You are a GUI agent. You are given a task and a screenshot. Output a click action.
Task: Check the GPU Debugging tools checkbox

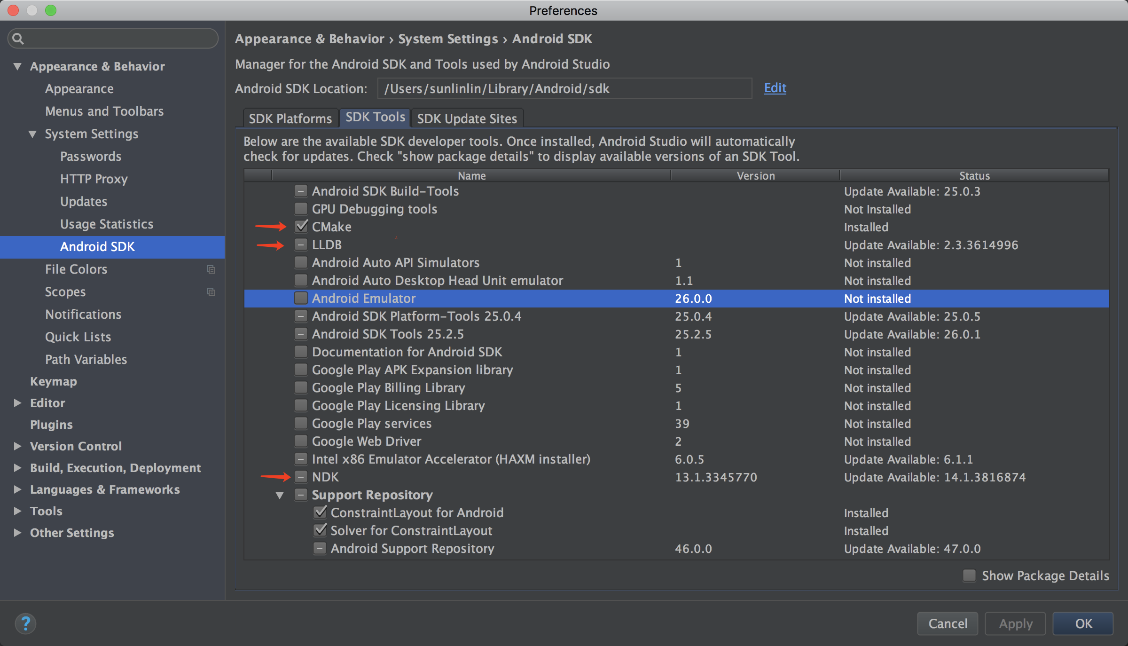(x=301, y=209)
